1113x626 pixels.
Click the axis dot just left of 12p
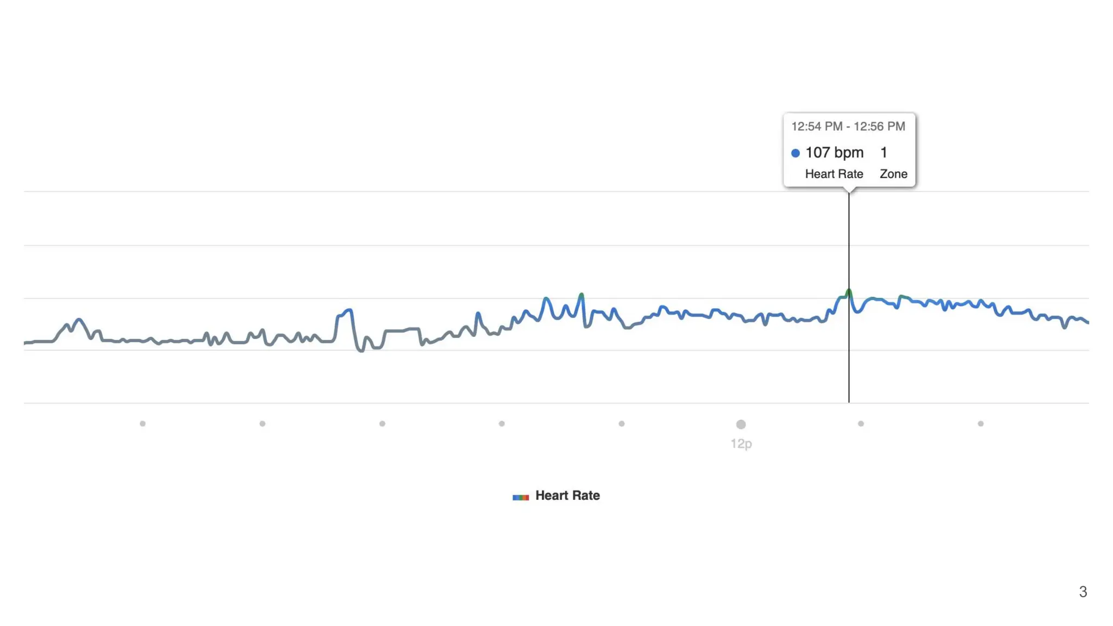tap(621, 424)
